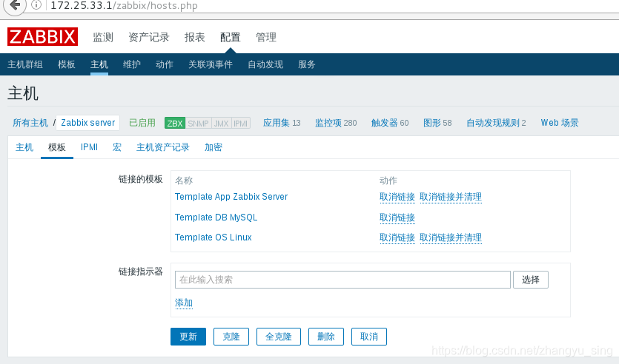Click the 所有主机 breadcrumb link
619x364 pixels.
point(30,123)
